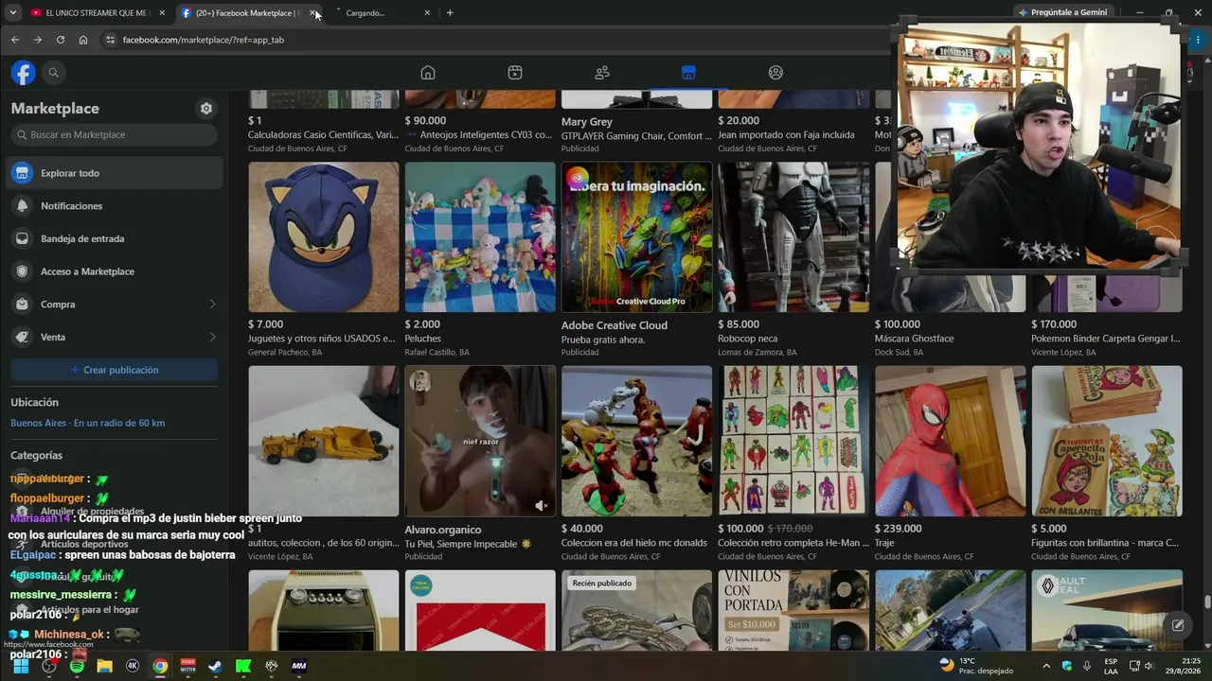
Task: Open the Reels video icon
Action: [x=515, y=73]
